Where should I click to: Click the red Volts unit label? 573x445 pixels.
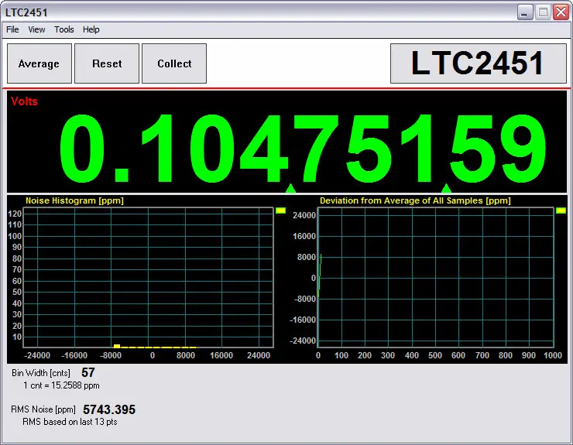pos(25,101)
